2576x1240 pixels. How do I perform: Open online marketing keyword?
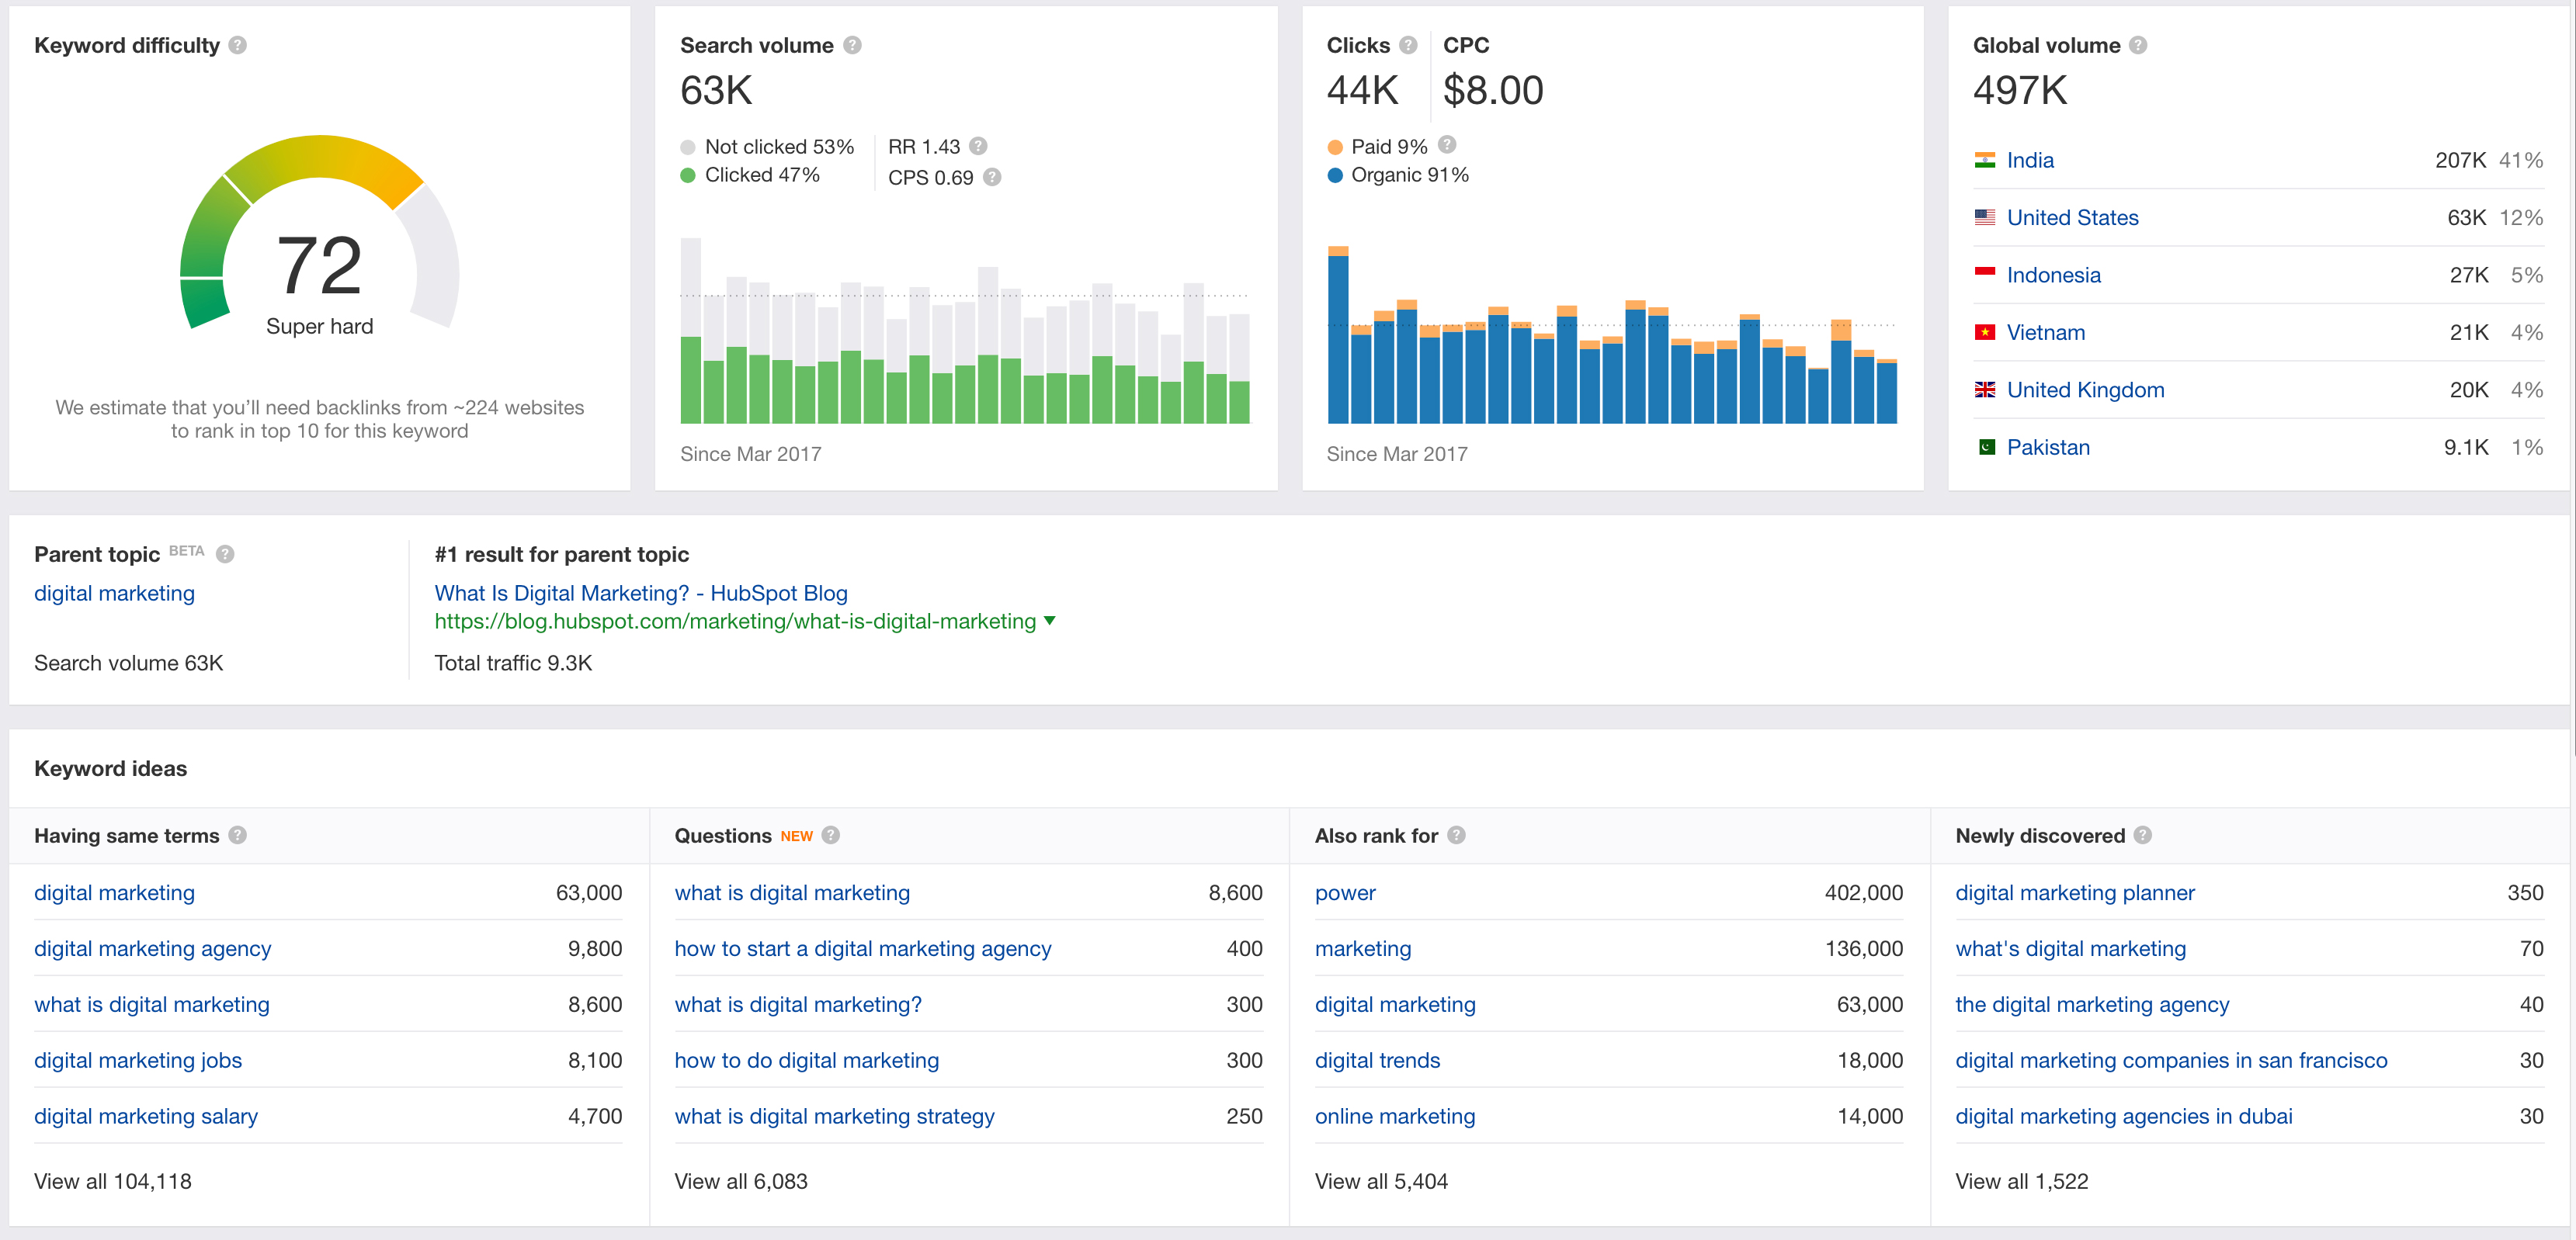pos(1395,1116)
